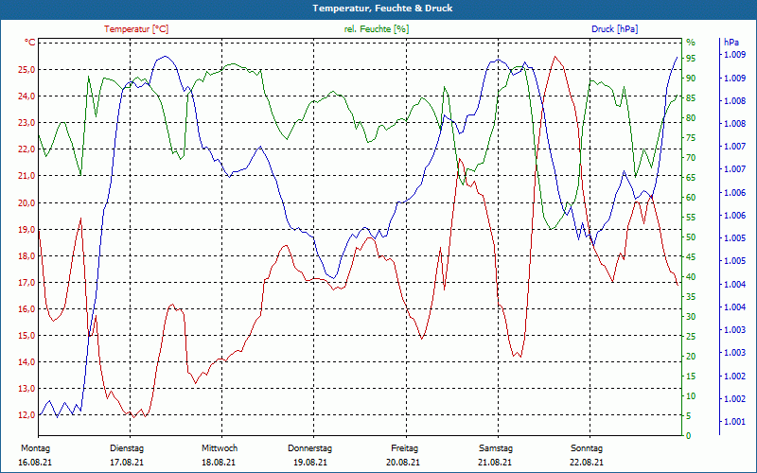
Task: Click the date '21.08.21'
Action: point(495,463)
